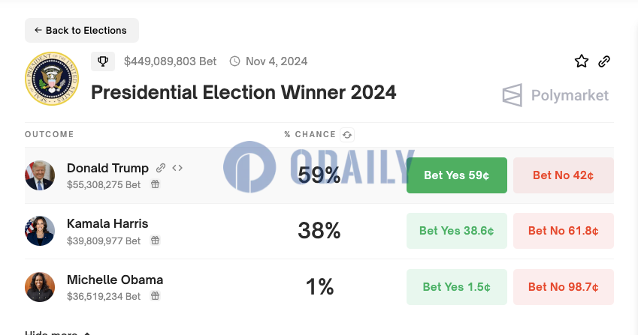This screenshot has width=638, height=335.
Task: Click the Polymarket logo
Action: [555, 95]
